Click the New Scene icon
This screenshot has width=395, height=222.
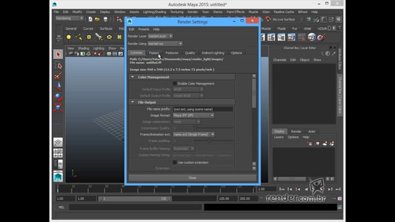pyautogui.click(x=90, y=19)
